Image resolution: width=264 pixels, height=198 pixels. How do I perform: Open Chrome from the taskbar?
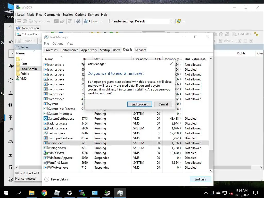44,193
